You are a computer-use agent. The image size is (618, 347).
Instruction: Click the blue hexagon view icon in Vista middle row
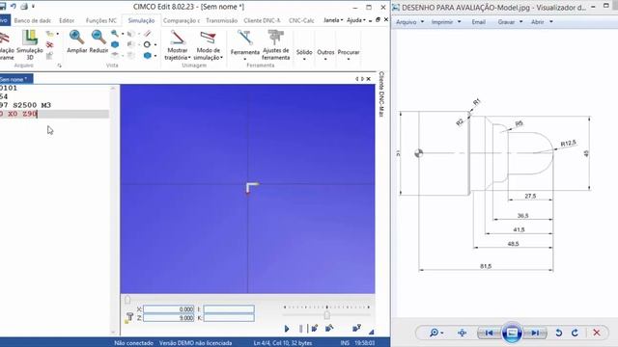115,44
